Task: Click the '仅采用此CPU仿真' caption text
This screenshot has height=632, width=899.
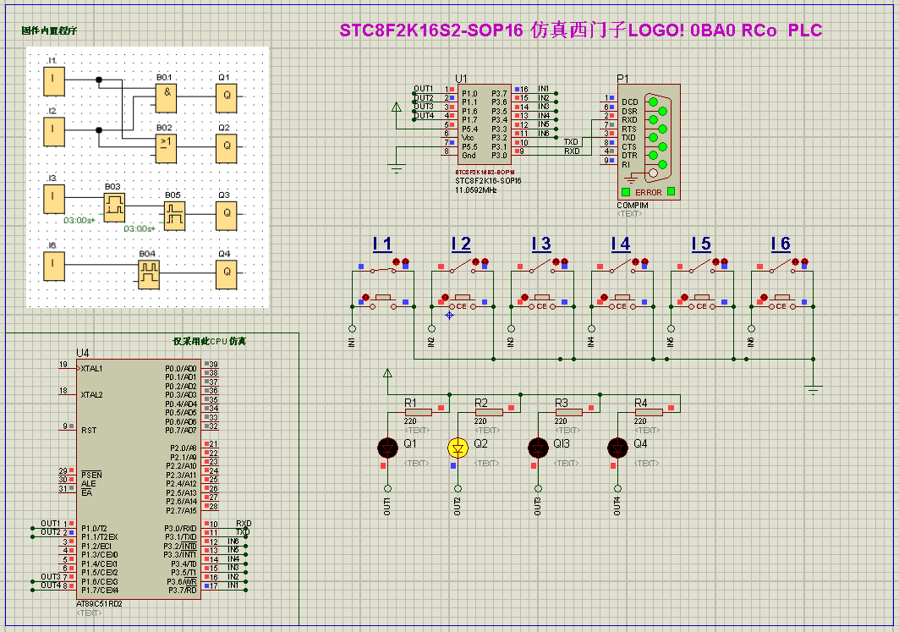Action: [x=209, y=341]
